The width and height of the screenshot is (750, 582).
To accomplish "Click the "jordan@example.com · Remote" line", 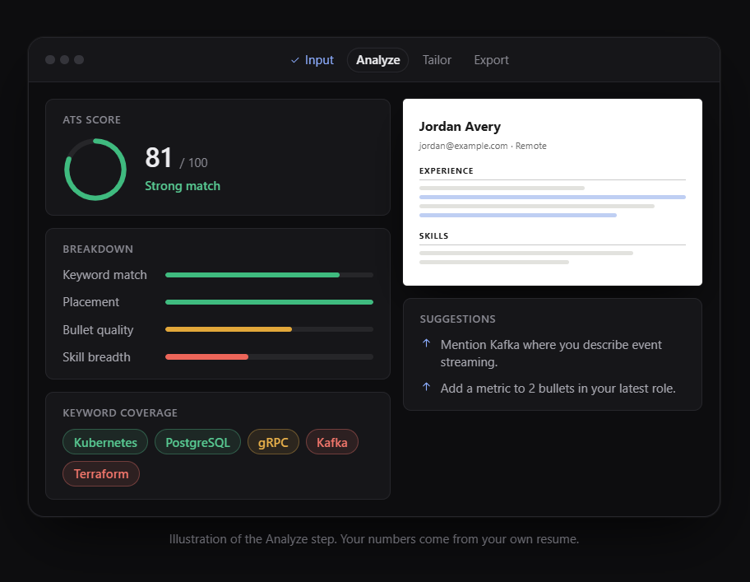I will 483,146.
